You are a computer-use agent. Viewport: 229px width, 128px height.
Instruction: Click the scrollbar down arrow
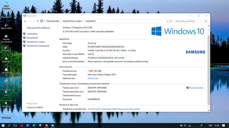tap(209, 110)
